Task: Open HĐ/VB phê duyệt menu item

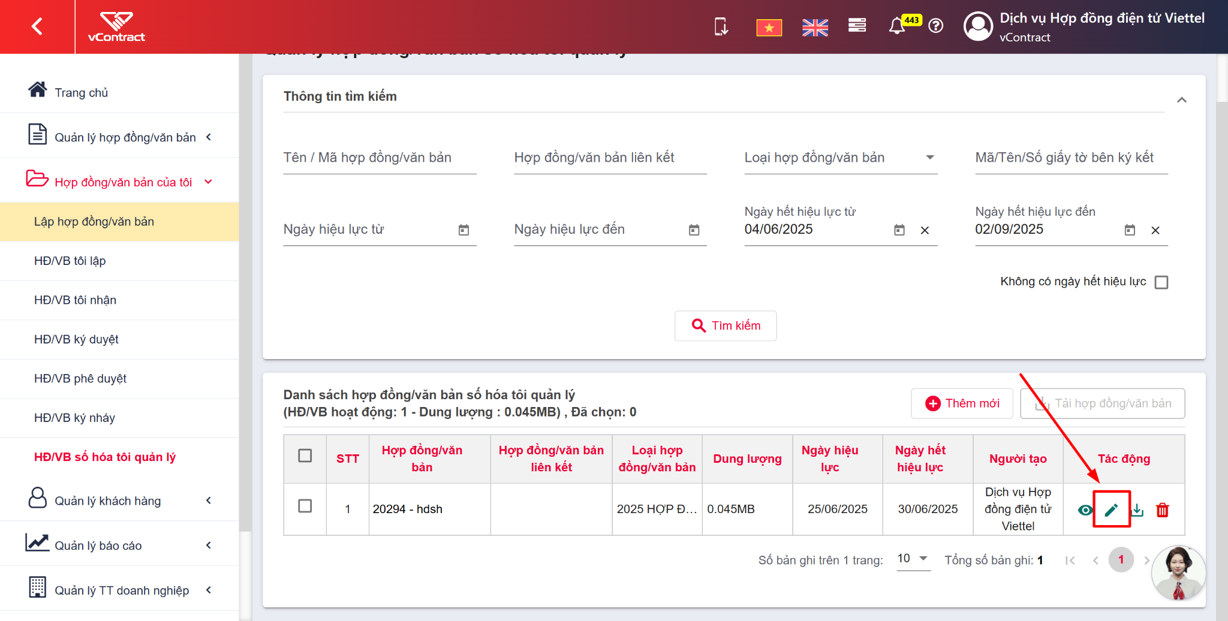Action: click(120, 379)
